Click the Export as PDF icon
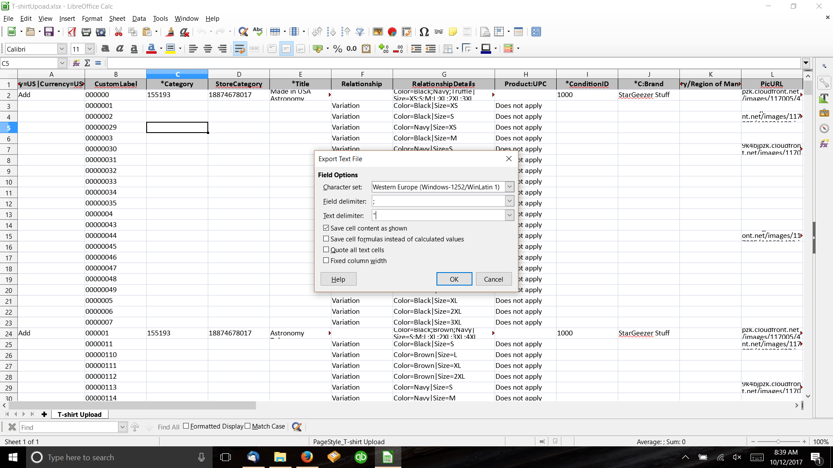The image size is (833, 468). pyautogui.click(x=72, y=32)
